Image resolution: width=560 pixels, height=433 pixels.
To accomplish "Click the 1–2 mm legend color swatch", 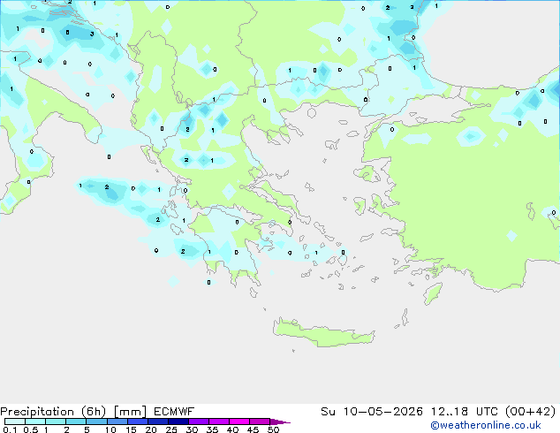I will 56,422.
